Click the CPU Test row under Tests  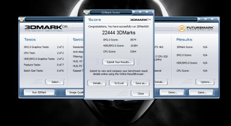[44, 53]
